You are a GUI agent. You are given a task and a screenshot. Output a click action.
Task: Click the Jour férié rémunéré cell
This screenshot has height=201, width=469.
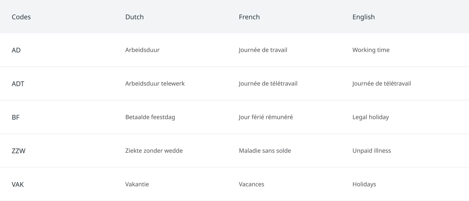266,117
